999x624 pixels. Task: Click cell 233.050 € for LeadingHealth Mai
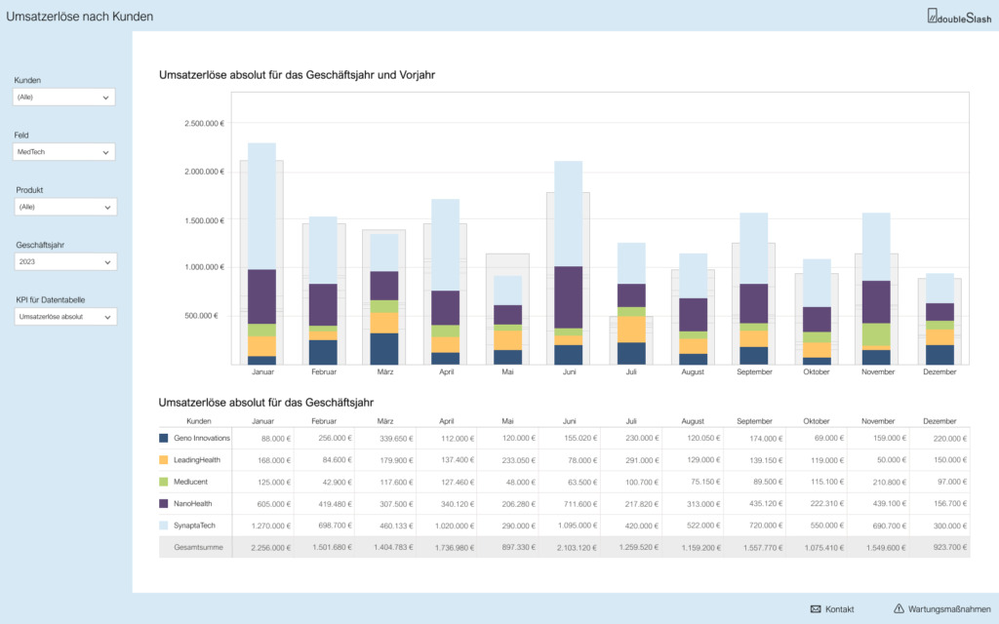click(x=519, y=460)
